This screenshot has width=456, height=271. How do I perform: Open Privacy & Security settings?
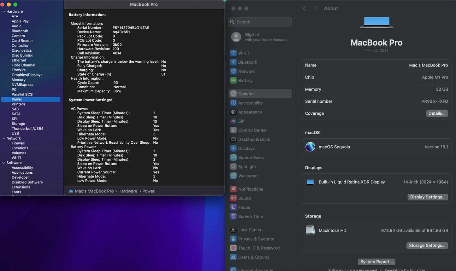click(x=256, y=239)
